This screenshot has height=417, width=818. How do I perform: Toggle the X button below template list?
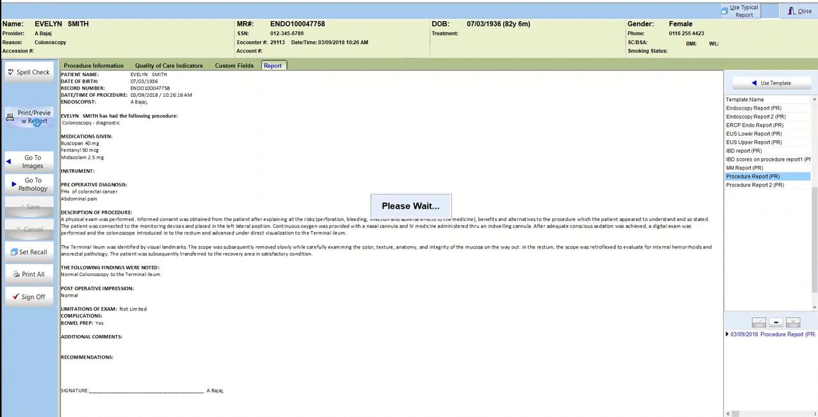[x=793, y=322]
